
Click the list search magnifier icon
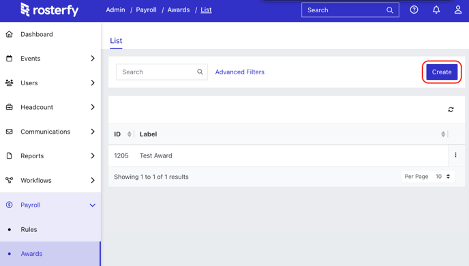coord(200,72)
